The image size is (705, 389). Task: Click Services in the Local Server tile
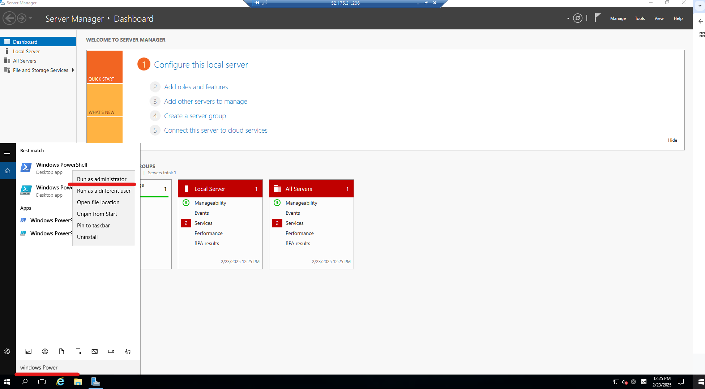pos(204,223)
